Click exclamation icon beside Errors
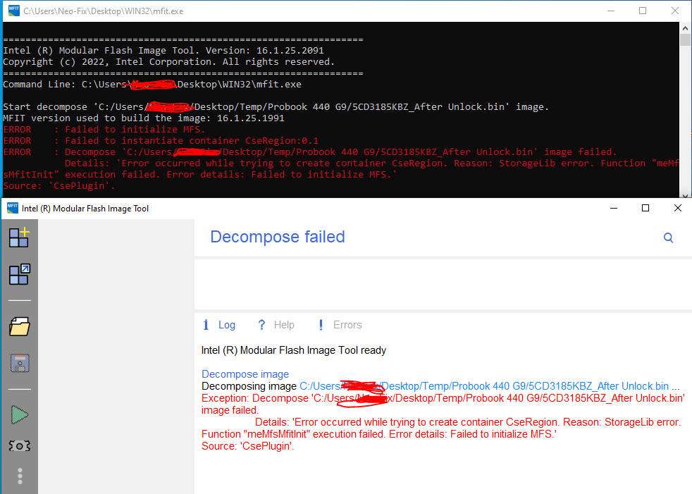692x494 pixels. tap(321, 325)
